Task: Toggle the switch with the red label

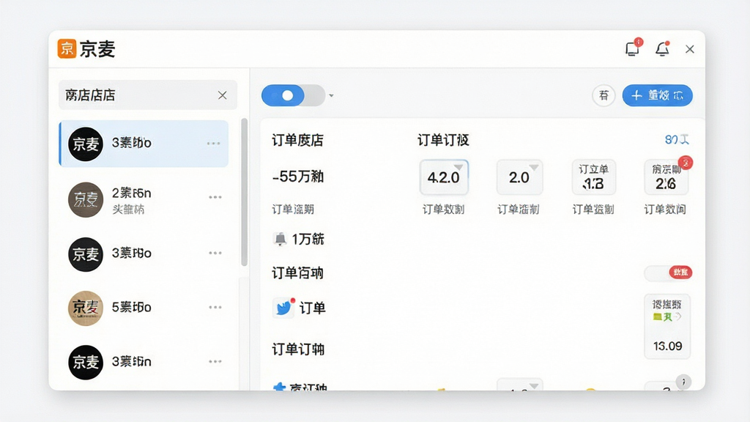Action: pos(668,273)
